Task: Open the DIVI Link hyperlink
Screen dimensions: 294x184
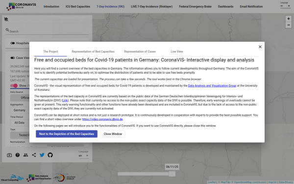Action: pos(65,101)
